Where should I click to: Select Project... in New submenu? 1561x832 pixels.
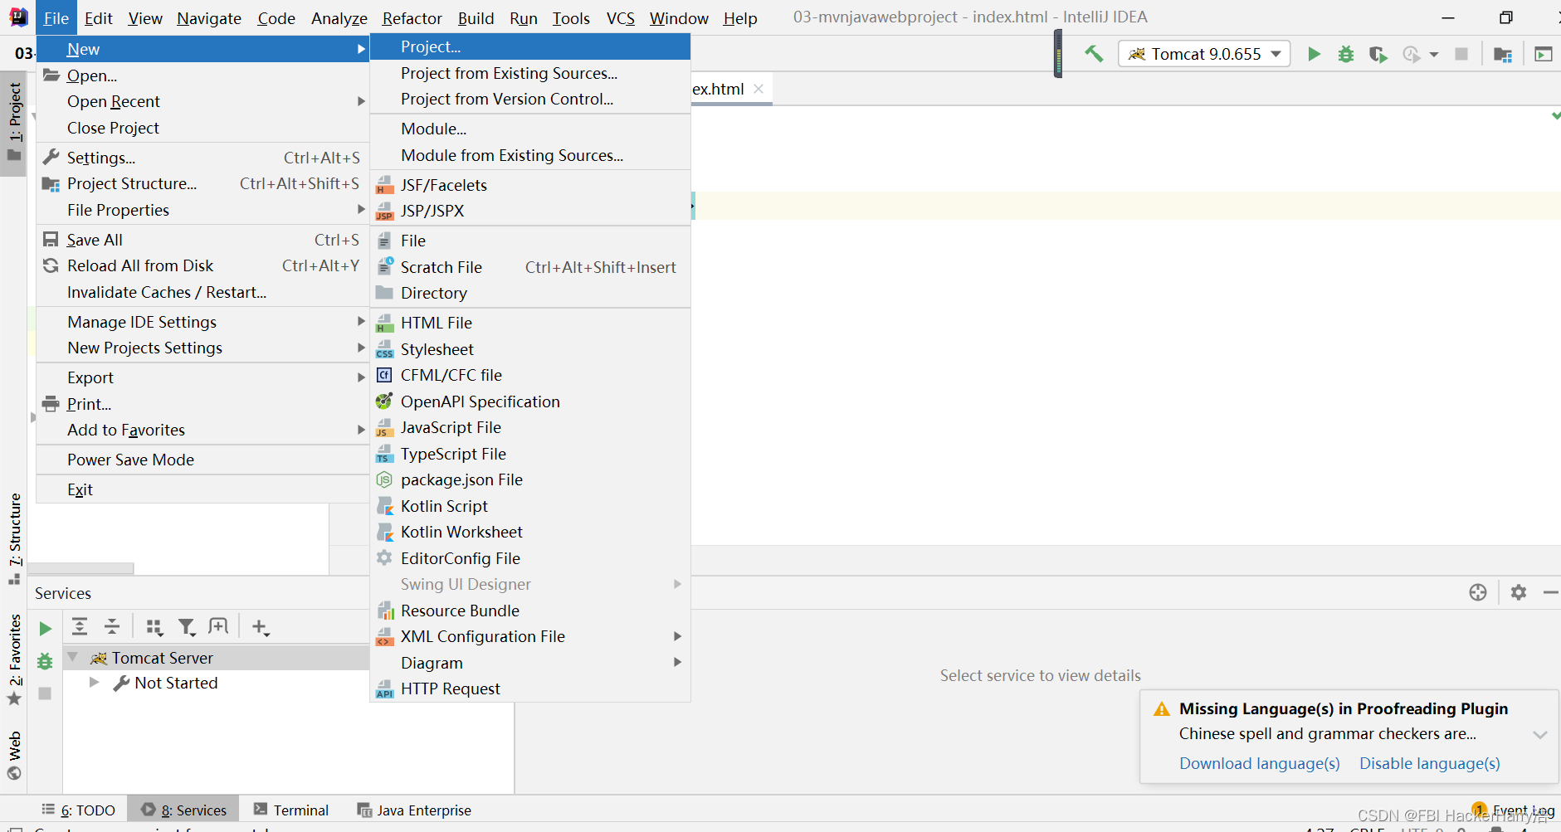(x=530, y=46)
